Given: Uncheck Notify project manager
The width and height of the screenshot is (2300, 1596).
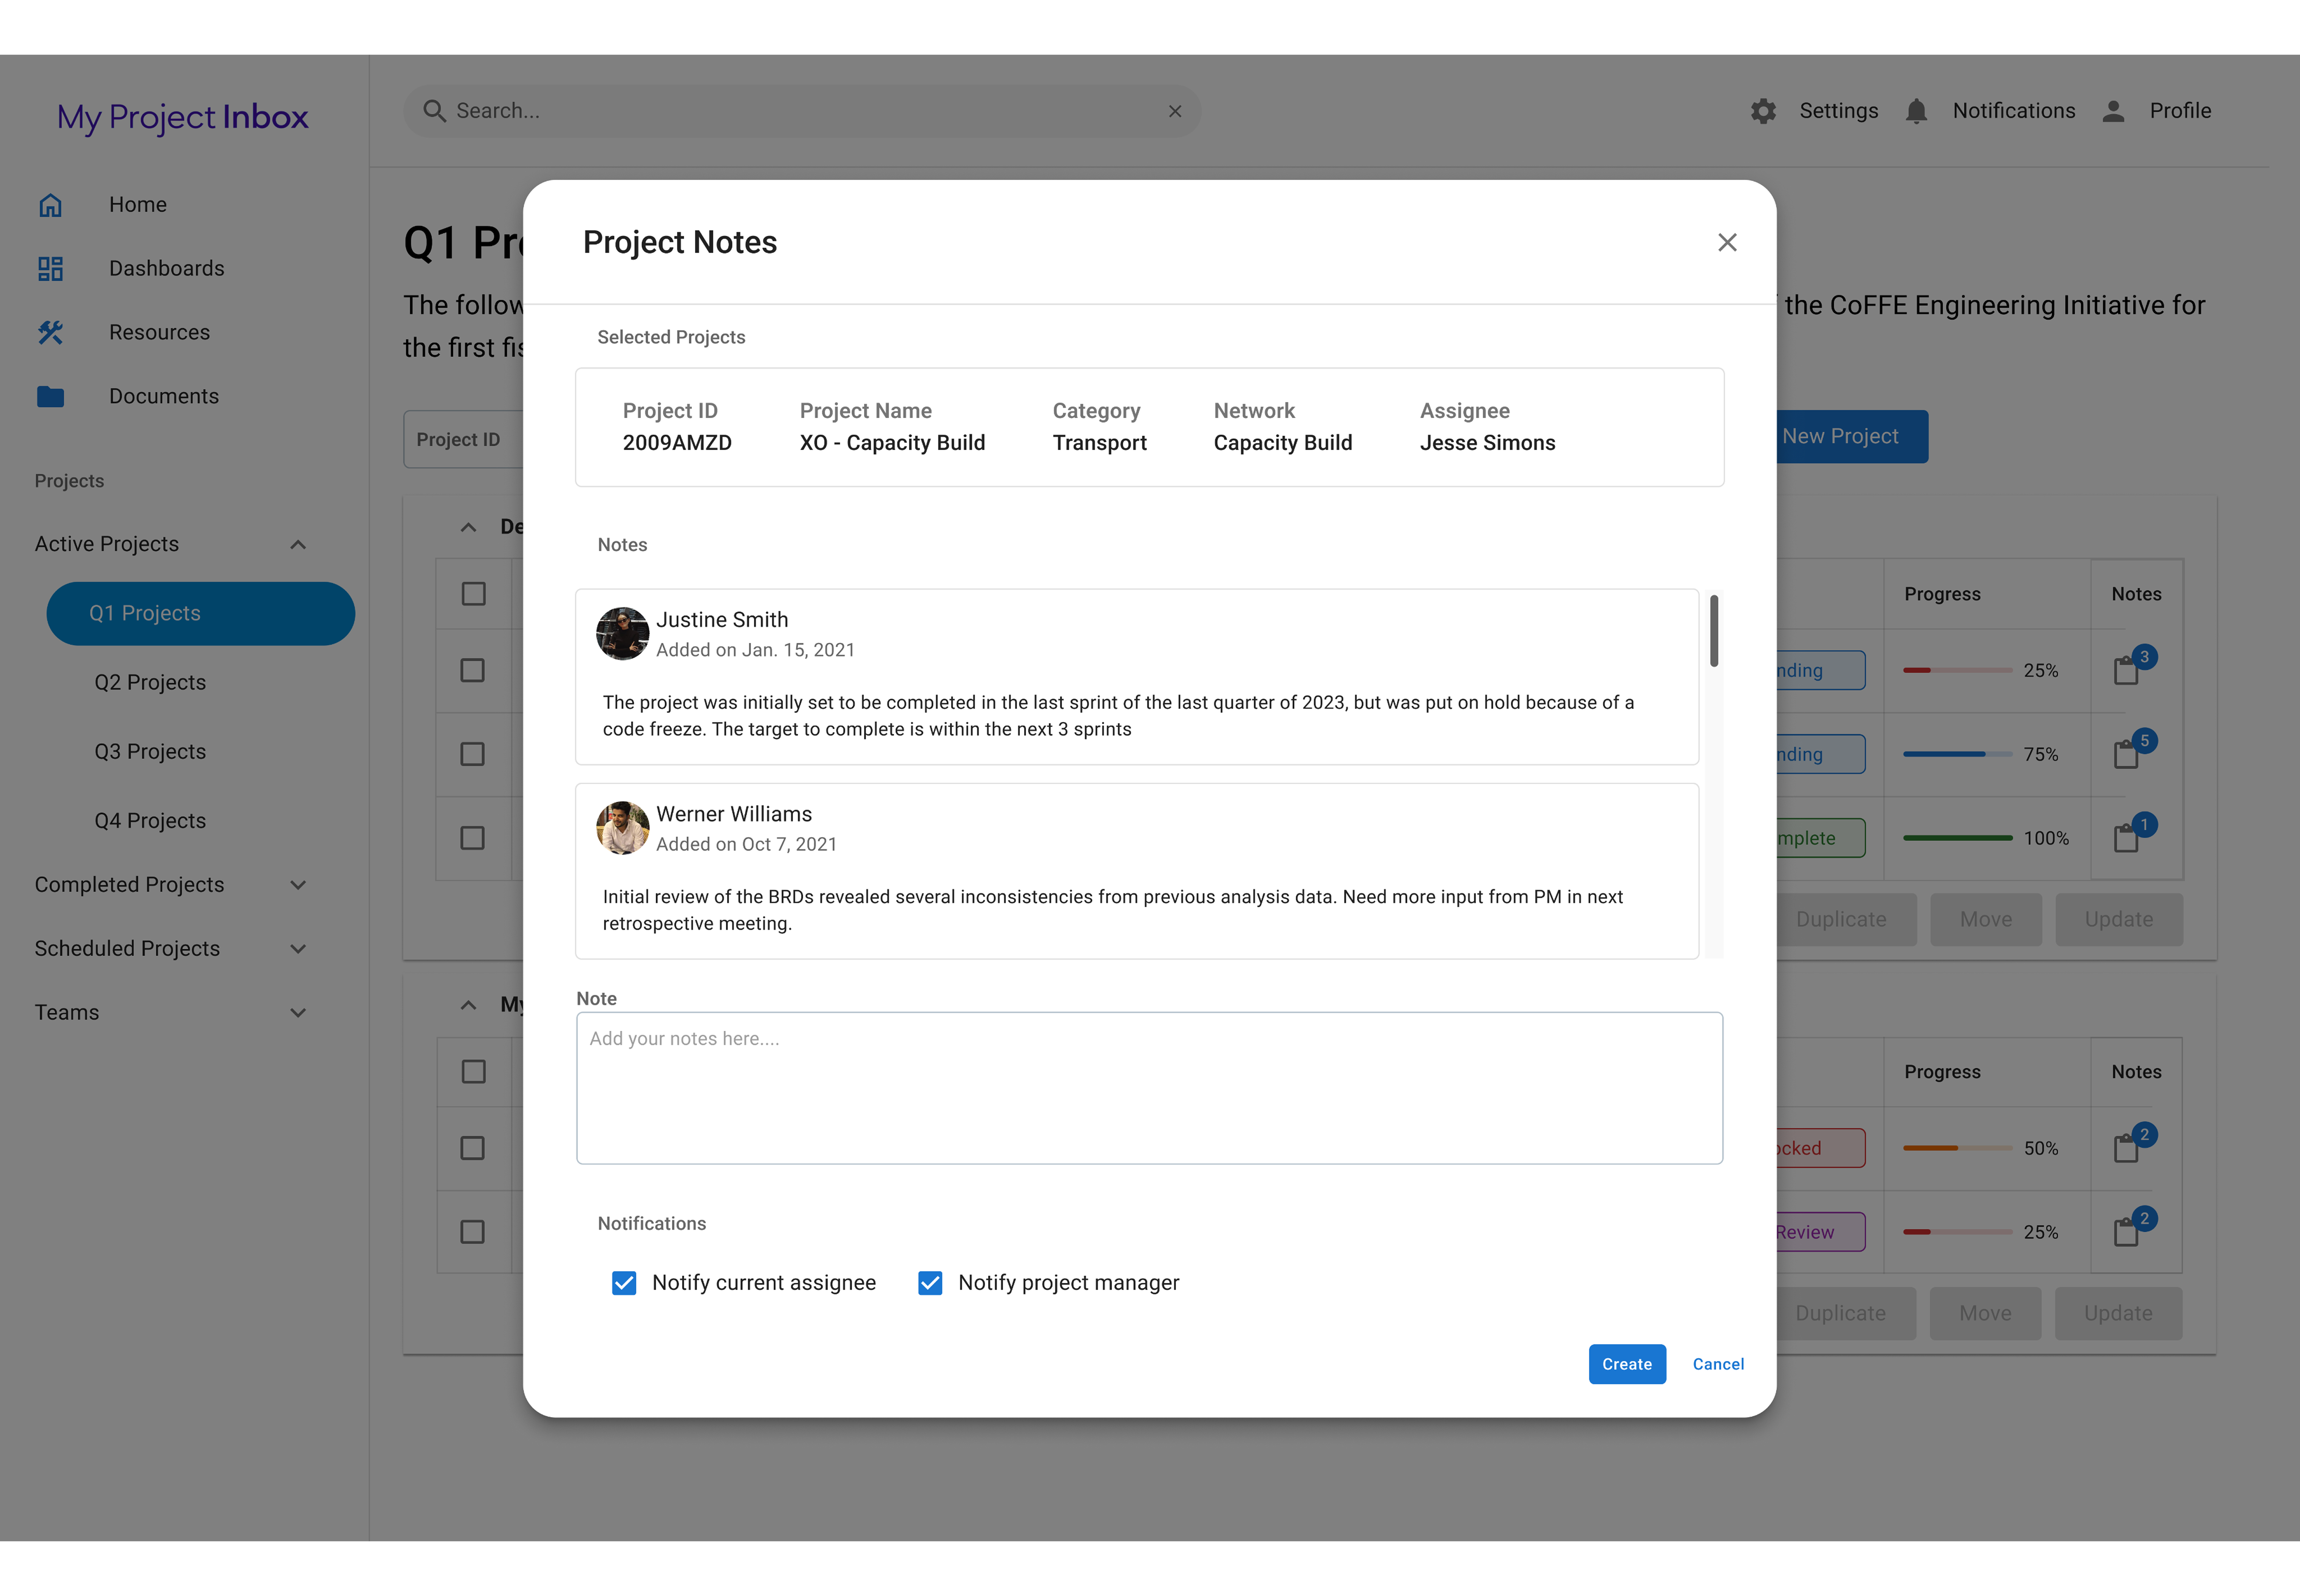Looking at the screenshot, I should click(x=930, y=1283).
